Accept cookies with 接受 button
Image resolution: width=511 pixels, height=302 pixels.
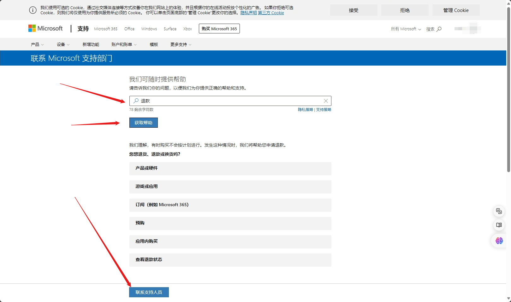[x=354, y=10]
